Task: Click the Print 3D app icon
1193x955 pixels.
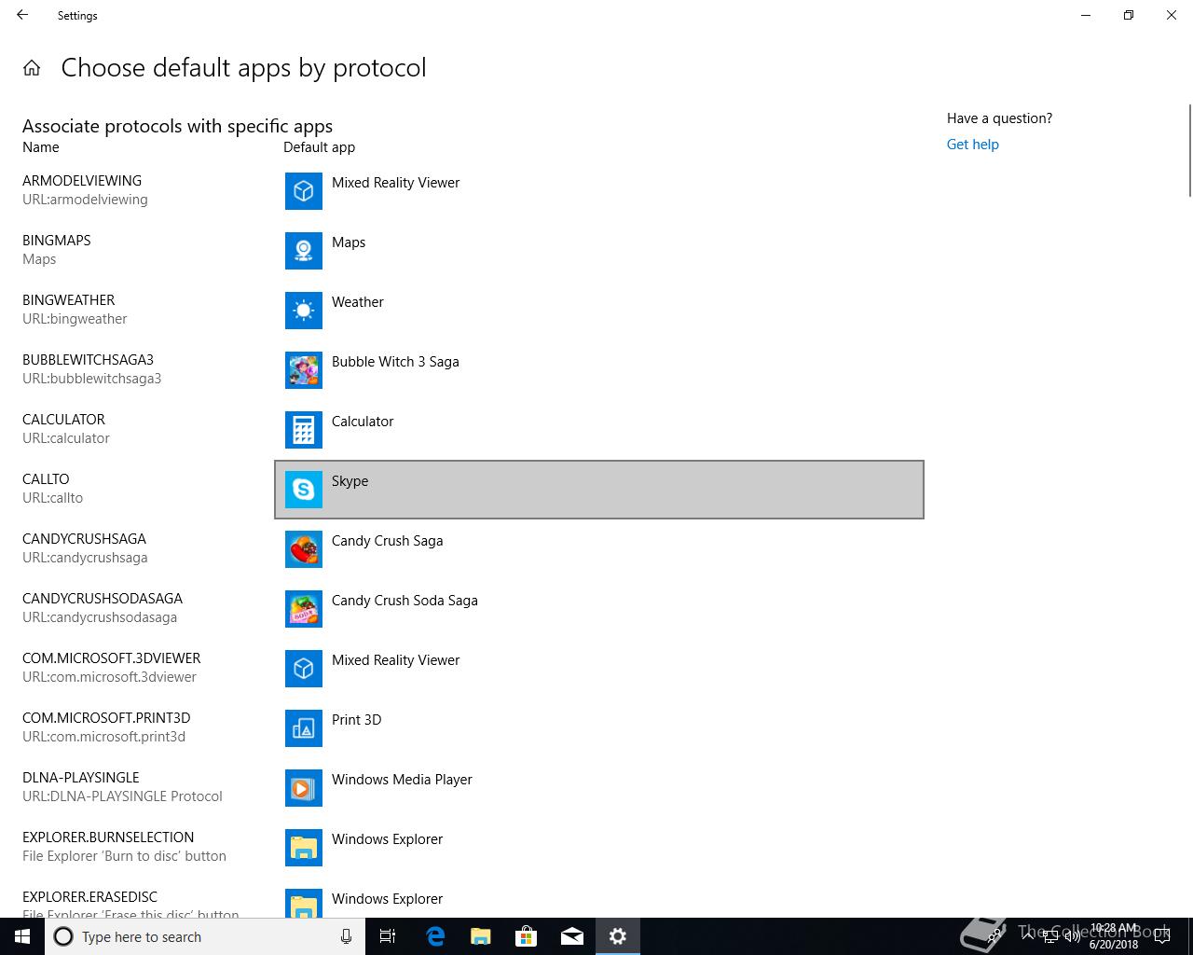Action: 303,728
